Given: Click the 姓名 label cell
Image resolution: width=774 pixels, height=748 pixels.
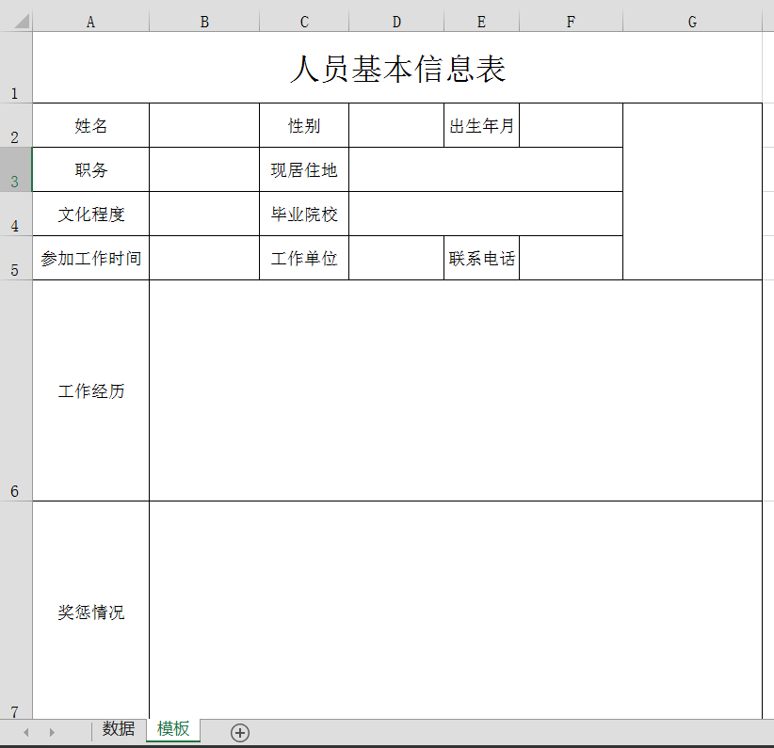Looking at the screenshot, I should 90,125.
